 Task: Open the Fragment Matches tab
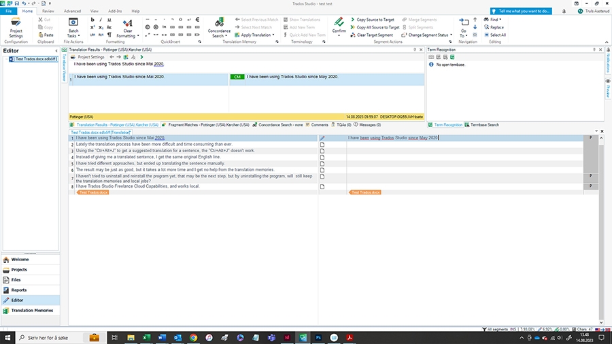pos(205,125)
